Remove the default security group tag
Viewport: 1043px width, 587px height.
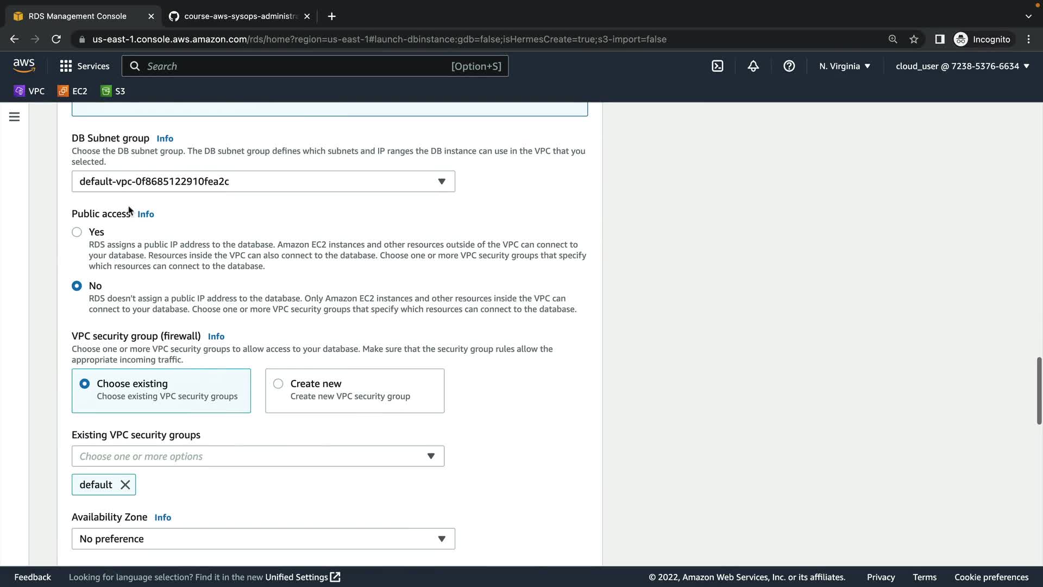pos(125,485)
